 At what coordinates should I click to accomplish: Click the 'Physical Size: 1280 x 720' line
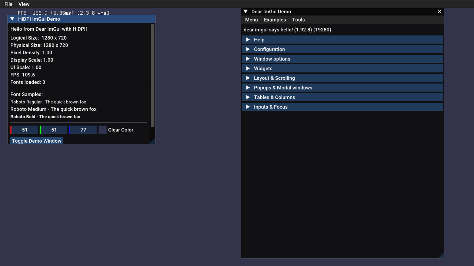(x=39, y=45)
